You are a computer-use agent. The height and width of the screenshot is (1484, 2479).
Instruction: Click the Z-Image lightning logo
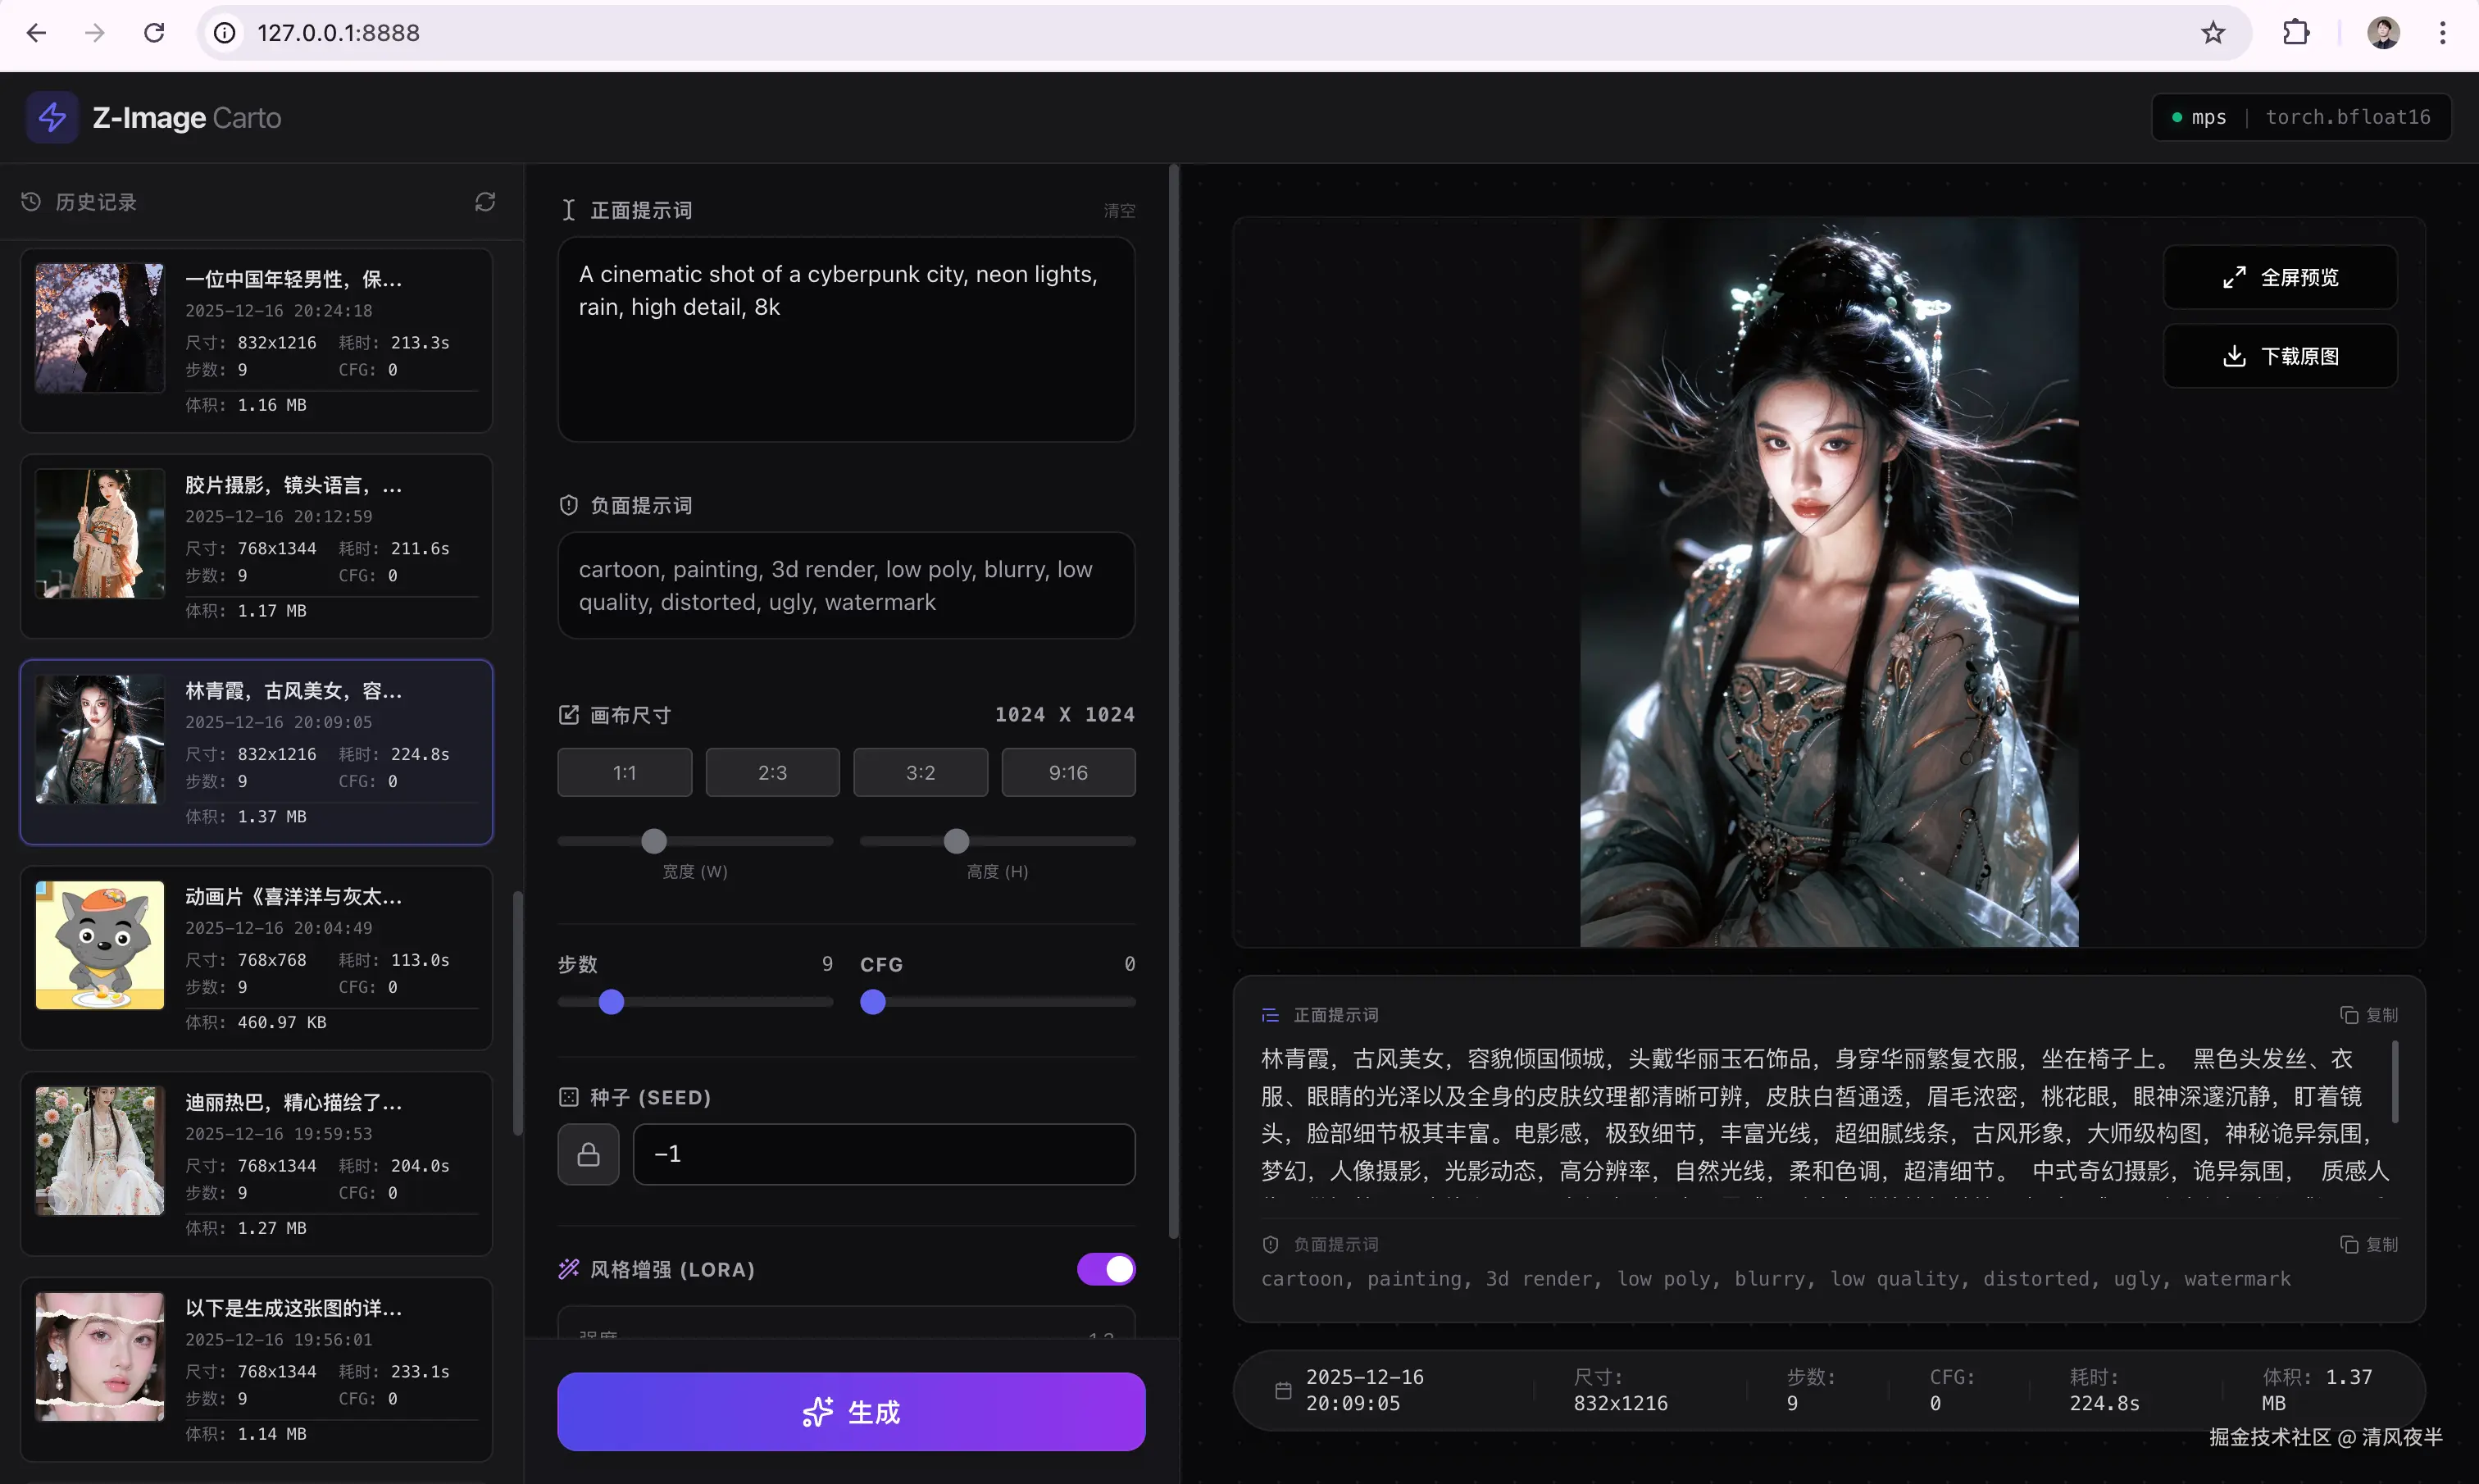coord(52,117)
